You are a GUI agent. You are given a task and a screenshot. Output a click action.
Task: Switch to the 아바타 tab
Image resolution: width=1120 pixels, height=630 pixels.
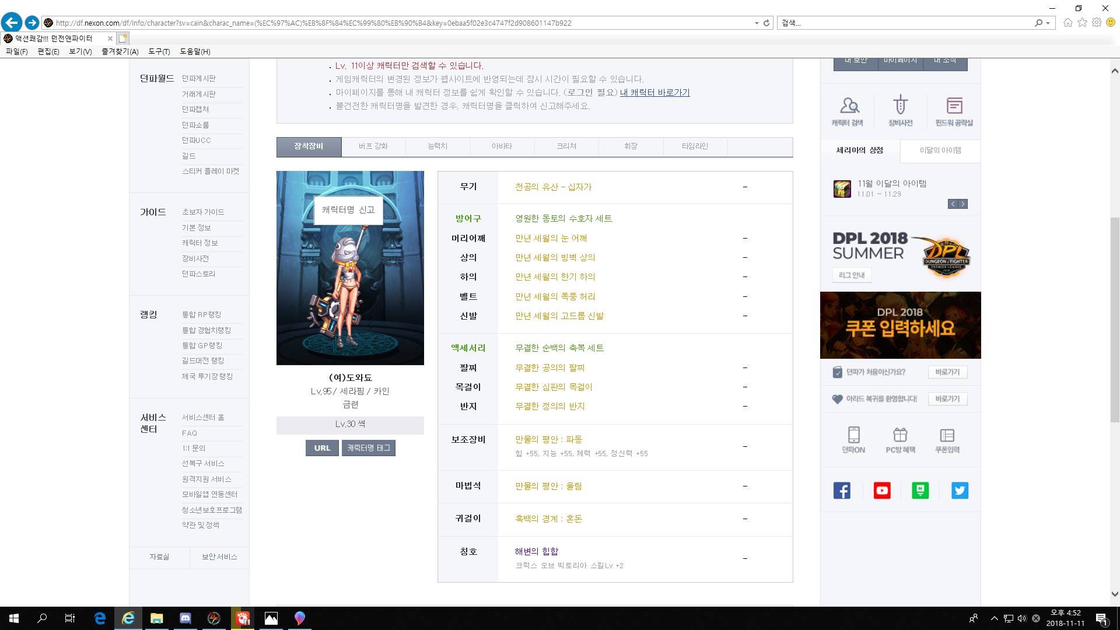502,146
